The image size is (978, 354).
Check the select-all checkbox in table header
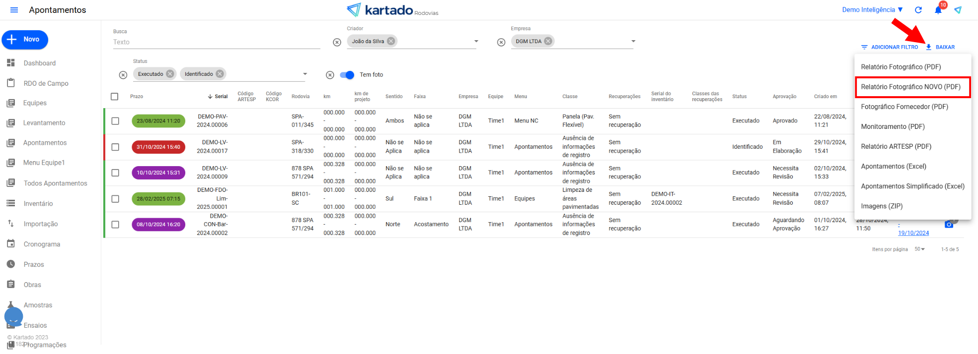click(115, 97)
